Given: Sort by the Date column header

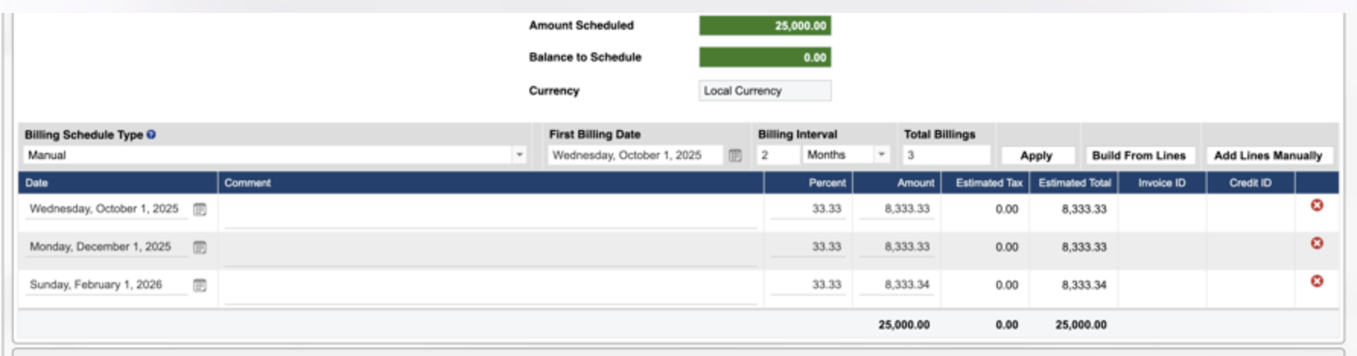Looking at the screenshot, I should click(x=37, y=183).
